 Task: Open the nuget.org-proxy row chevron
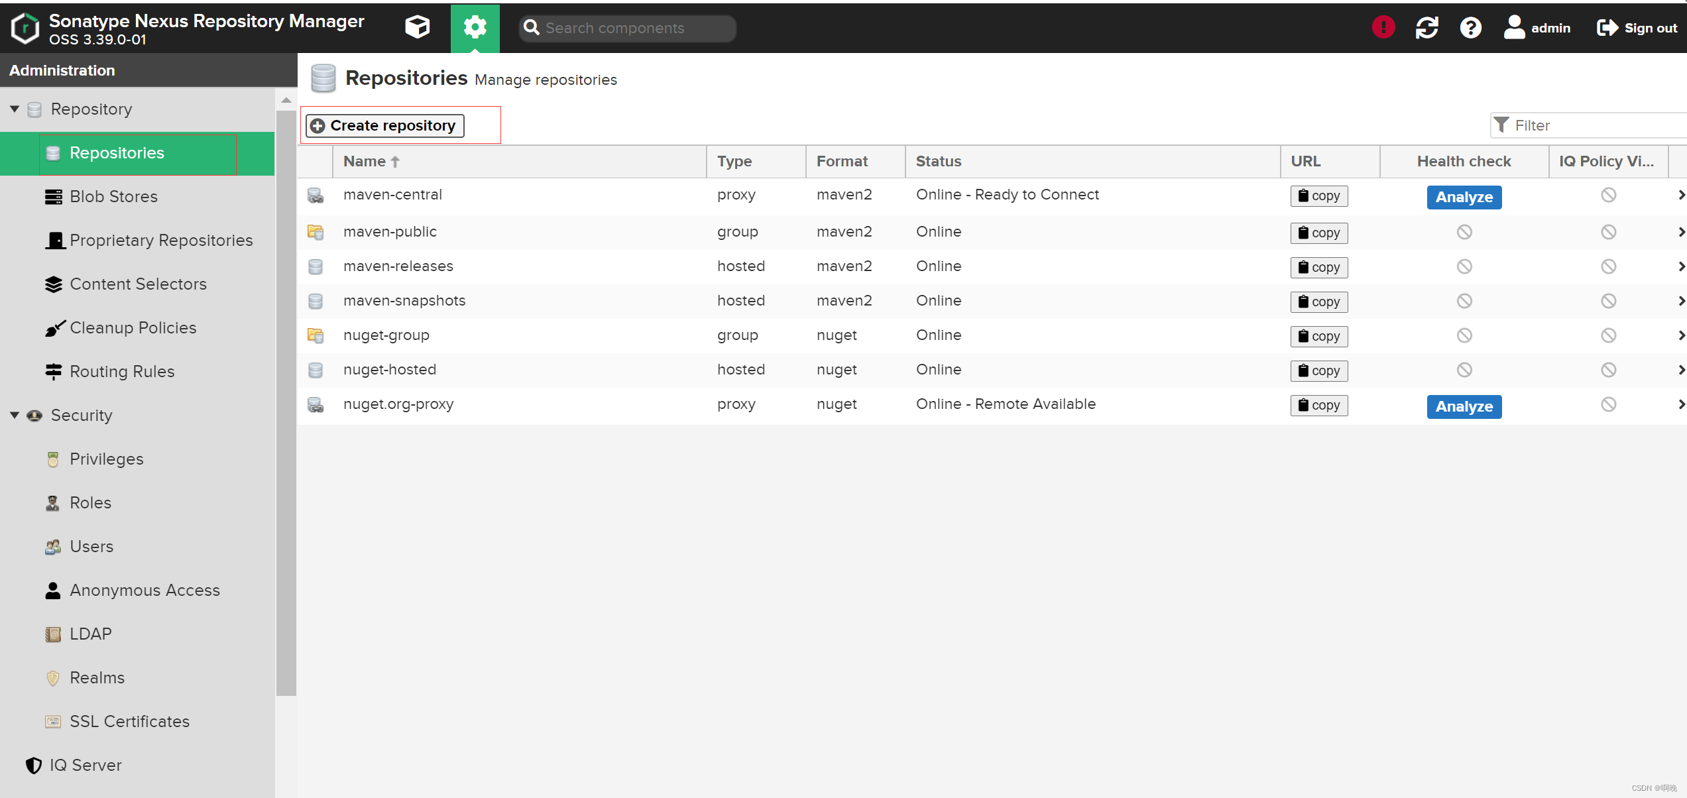coord(1681,405)
